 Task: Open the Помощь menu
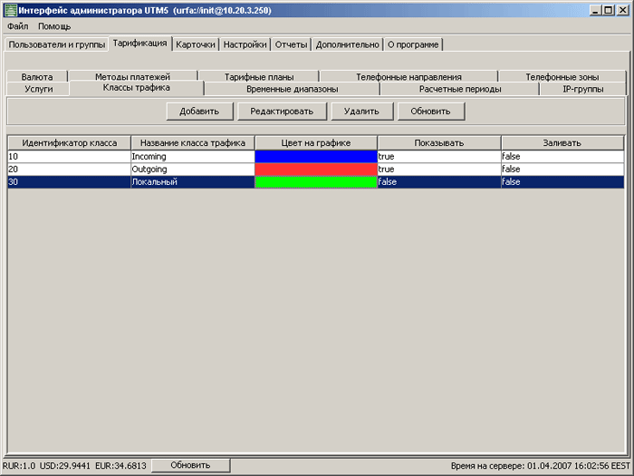point(54,26)
